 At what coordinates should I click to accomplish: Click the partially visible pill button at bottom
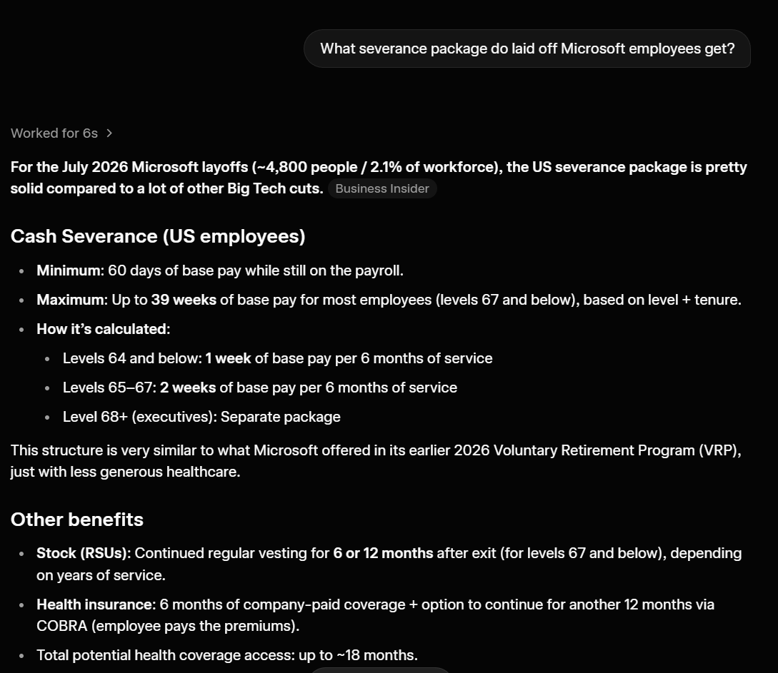380,669
